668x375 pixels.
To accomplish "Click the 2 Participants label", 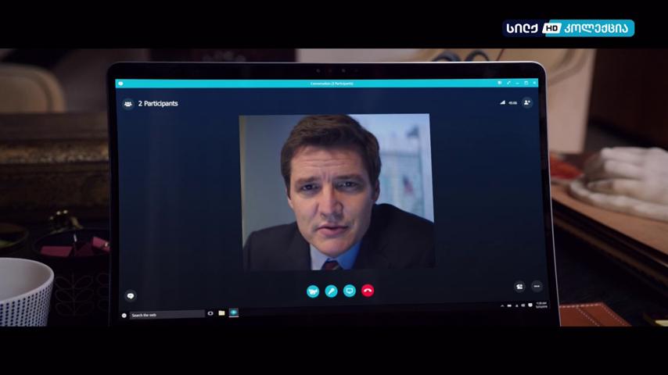I will click(158, 103).
